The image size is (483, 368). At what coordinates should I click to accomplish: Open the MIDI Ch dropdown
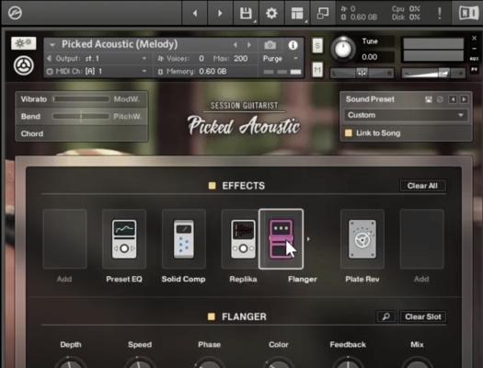point(98,71)
